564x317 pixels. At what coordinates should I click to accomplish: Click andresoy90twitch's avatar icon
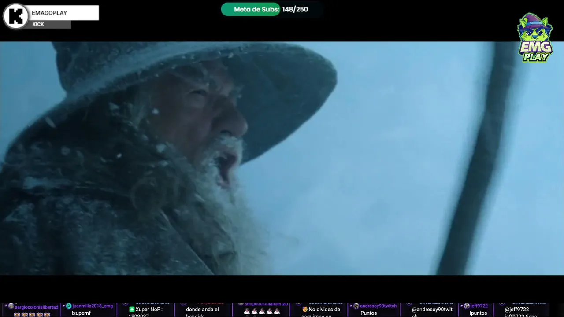[x=356, y=306]
